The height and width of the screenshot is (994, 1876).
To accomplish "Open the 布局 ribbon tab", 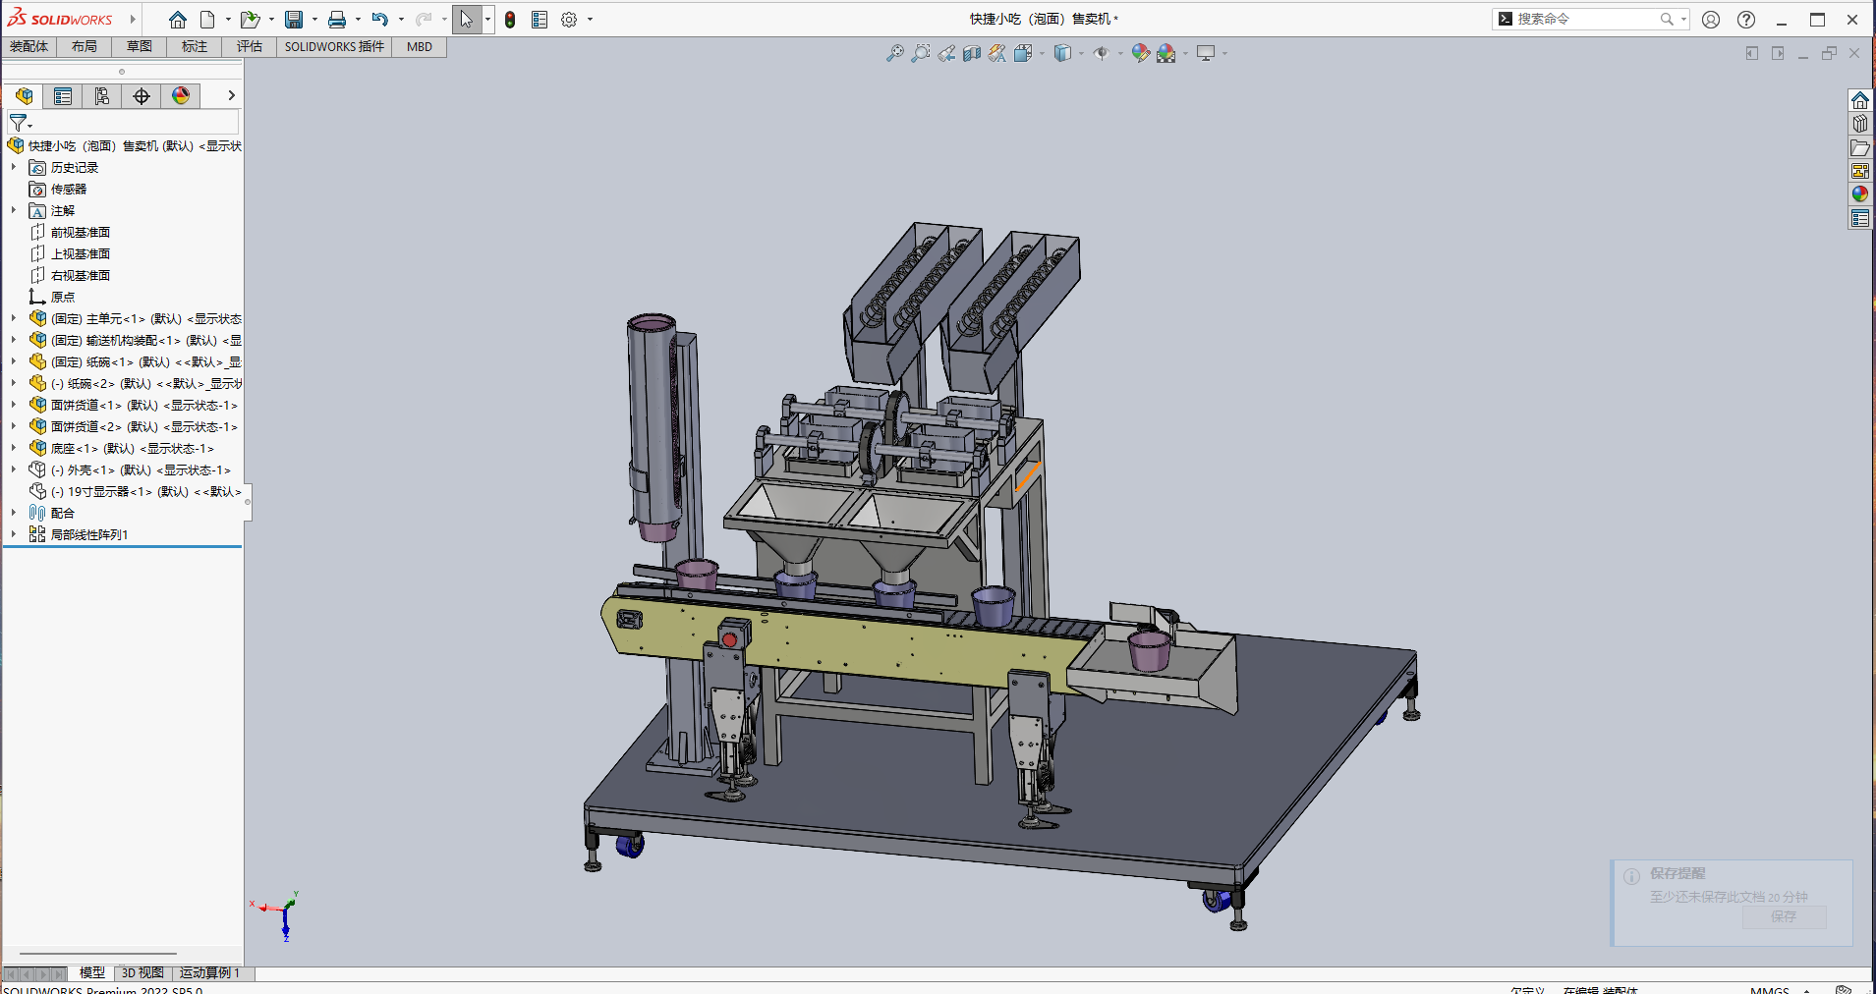I will click(x=85, y=46).
